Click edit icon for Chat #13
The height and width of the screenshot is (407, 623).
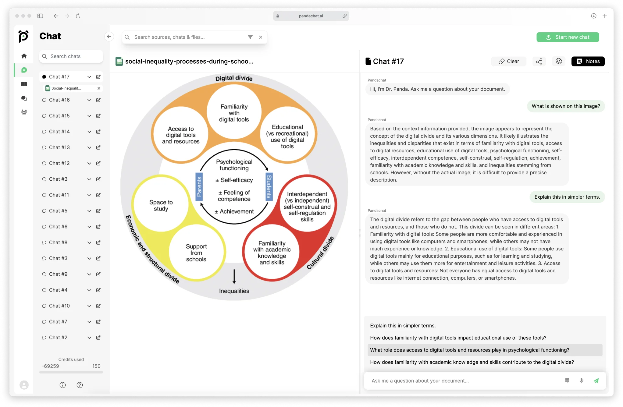click(98, 147)
